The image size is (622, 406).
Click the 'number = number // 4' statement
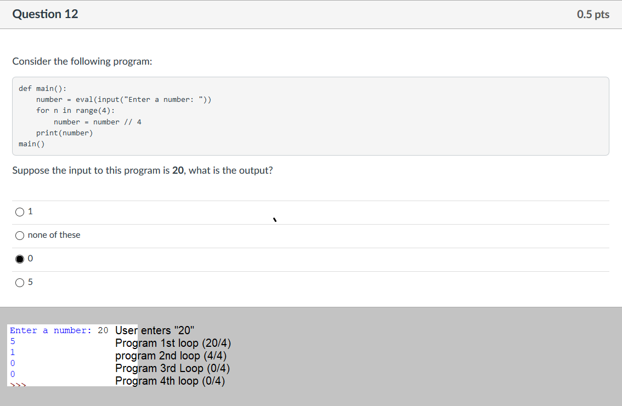point(98,122)
